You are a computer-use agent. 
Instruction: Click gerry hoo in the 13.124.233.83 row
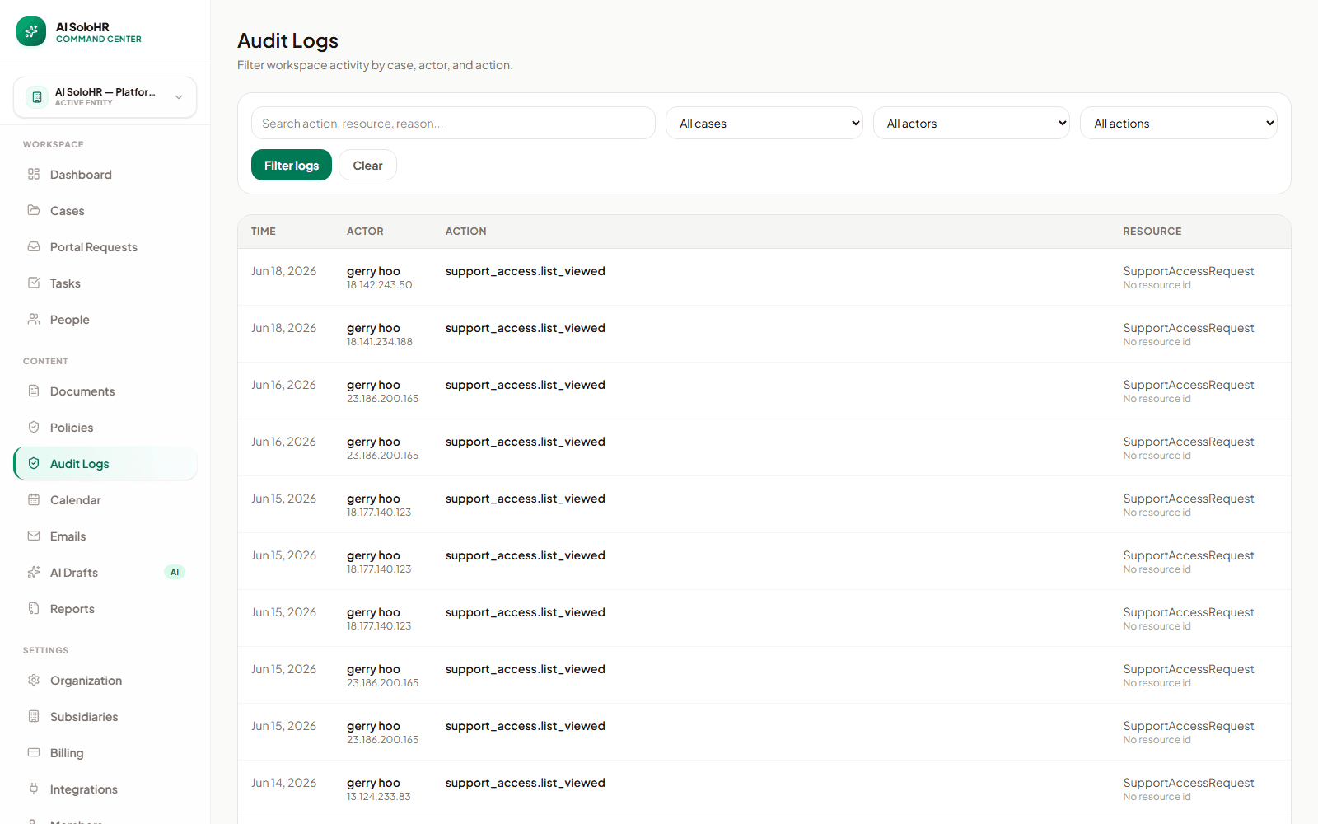(373, 783)
